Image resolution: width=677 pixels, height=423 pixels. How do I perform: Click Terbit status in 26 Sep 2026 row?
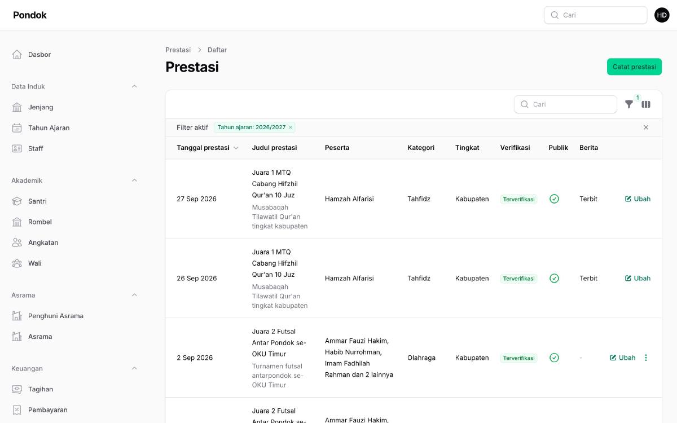[588, 278]
